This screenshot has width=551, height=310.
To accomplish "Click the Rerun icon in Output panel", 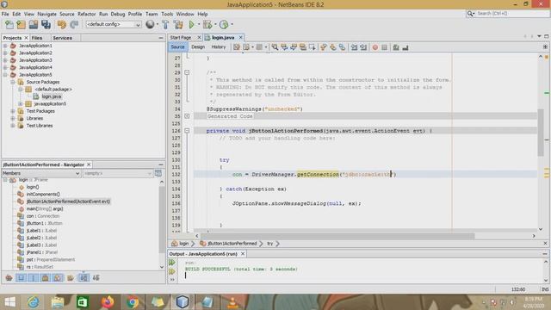I will pos(172,263).
